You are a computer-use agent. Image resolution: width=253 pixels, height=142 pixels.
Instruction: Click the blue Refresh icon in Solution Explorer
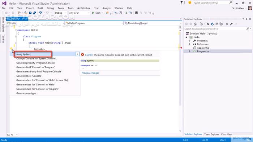tap(213, 24)
